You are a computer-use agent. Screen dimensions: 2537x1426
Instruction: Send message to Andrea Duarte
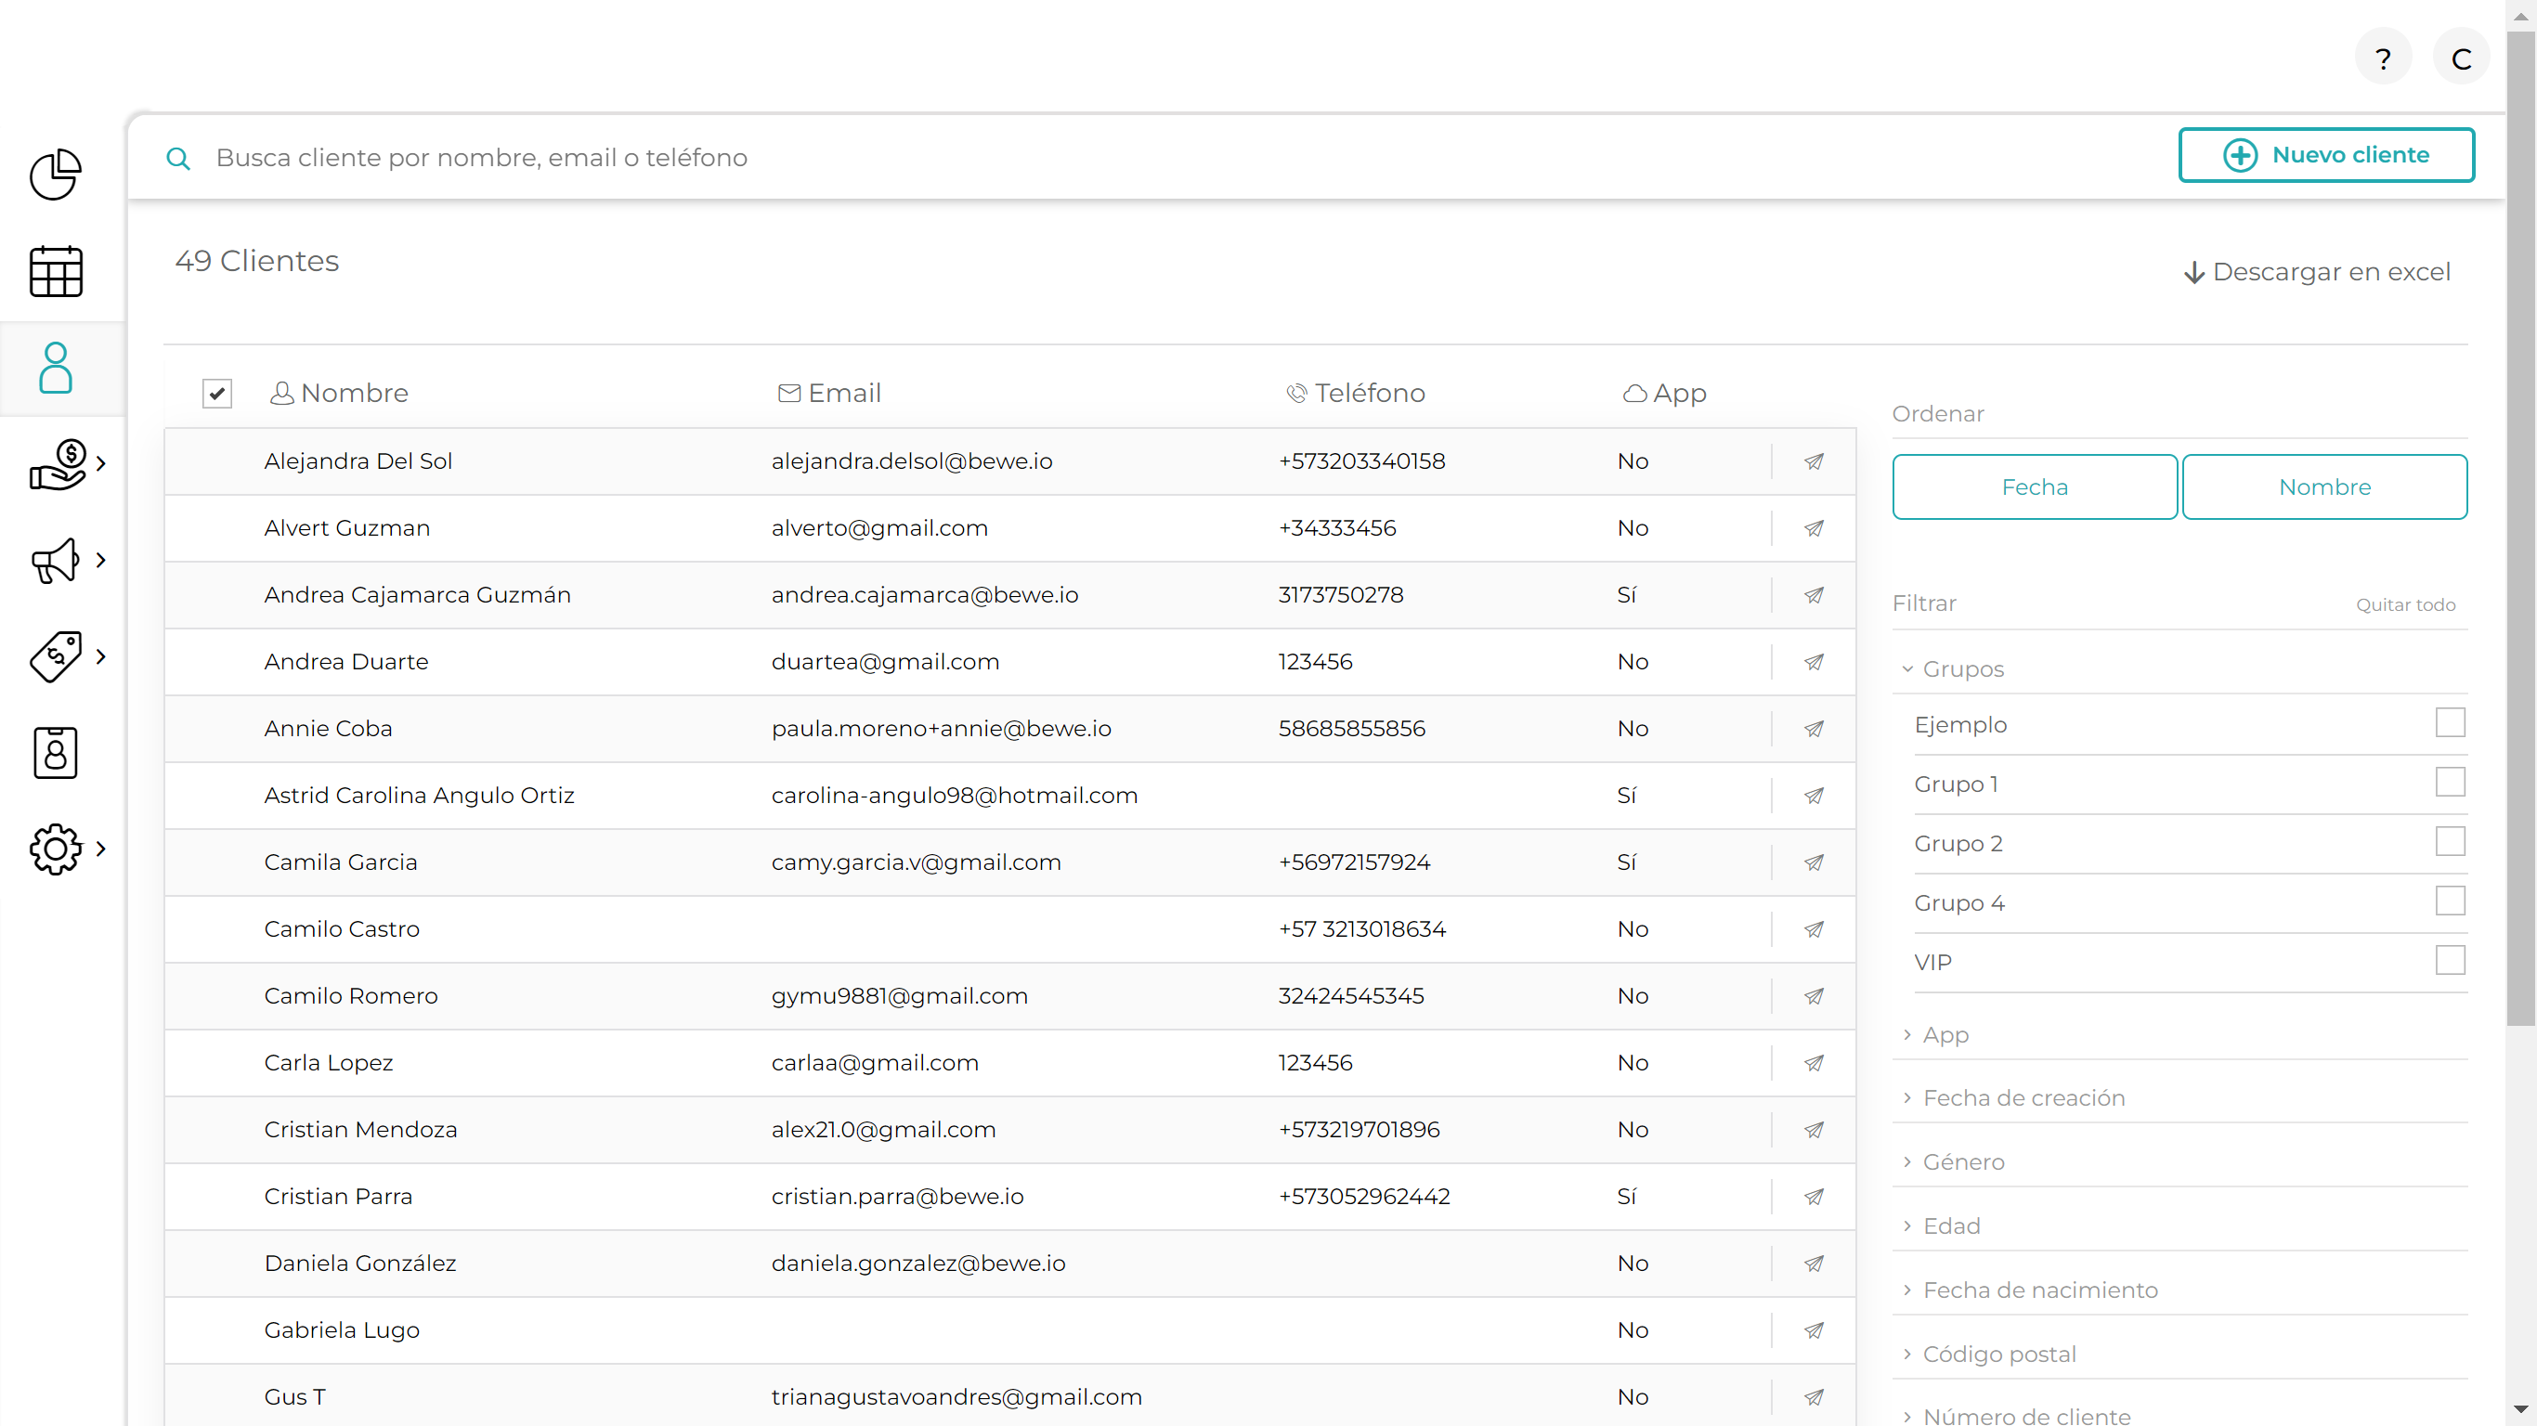[1815, 662]
